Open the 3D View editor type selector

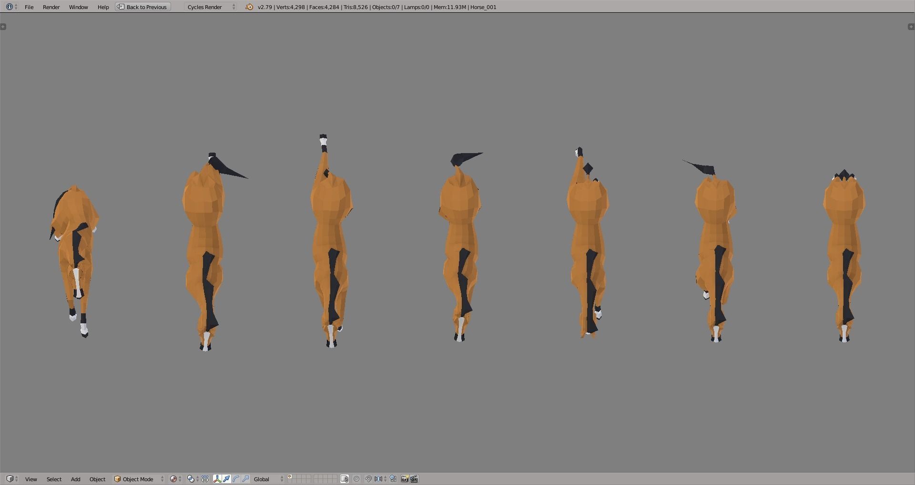coord(11,479)
